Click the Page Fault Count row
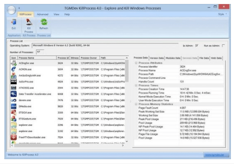This screenshot has width=234, height=164. pyautogui.click(x=180, y=108)
